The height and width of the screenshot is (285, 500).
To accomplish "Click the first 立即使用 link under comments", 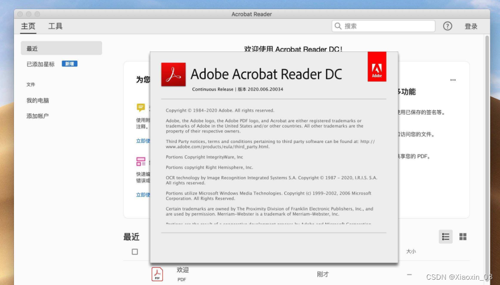I will (143, 141).
